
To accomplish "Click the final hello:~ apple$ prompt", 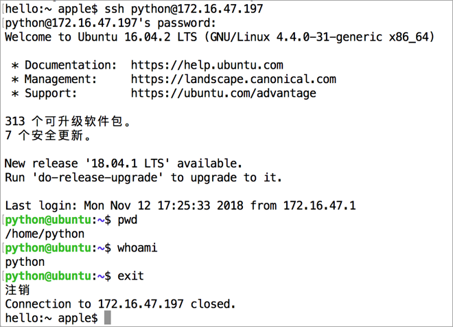I will (x=51, y=318).
